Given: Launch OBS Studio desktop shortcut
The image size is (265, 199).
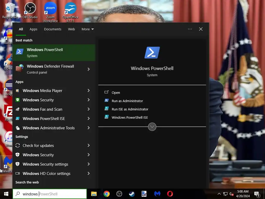Looking at the screenshot, I should tap(30, 10).
